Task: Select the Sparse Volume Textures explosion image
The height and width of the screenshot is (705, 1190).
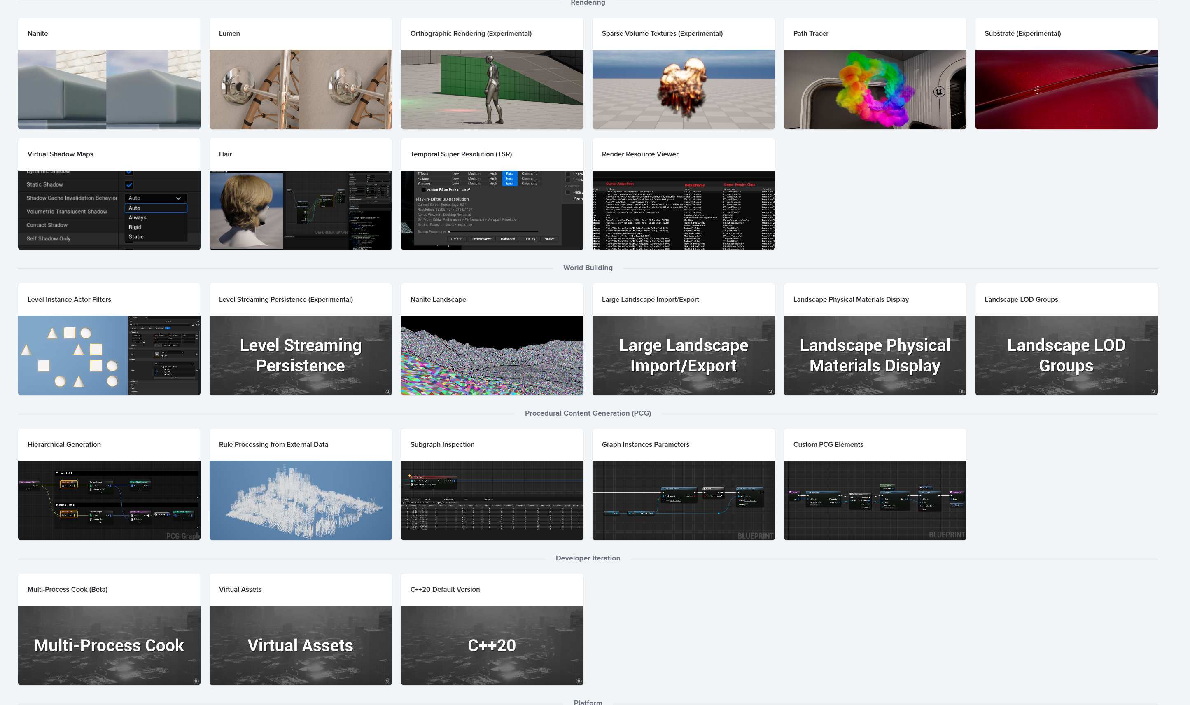Action: pyautogui.click(x=683, y=89)
